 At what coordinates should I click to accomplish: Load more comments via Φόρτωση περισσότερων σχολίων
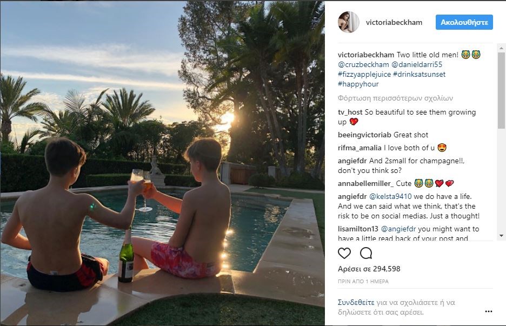pyautogui.click(x=395, y=98)
